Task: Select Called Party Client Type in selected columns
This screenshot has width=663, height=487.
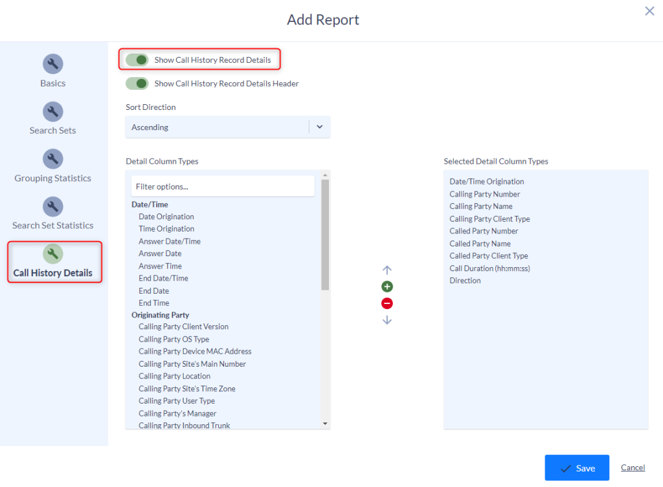Action: 489,256
